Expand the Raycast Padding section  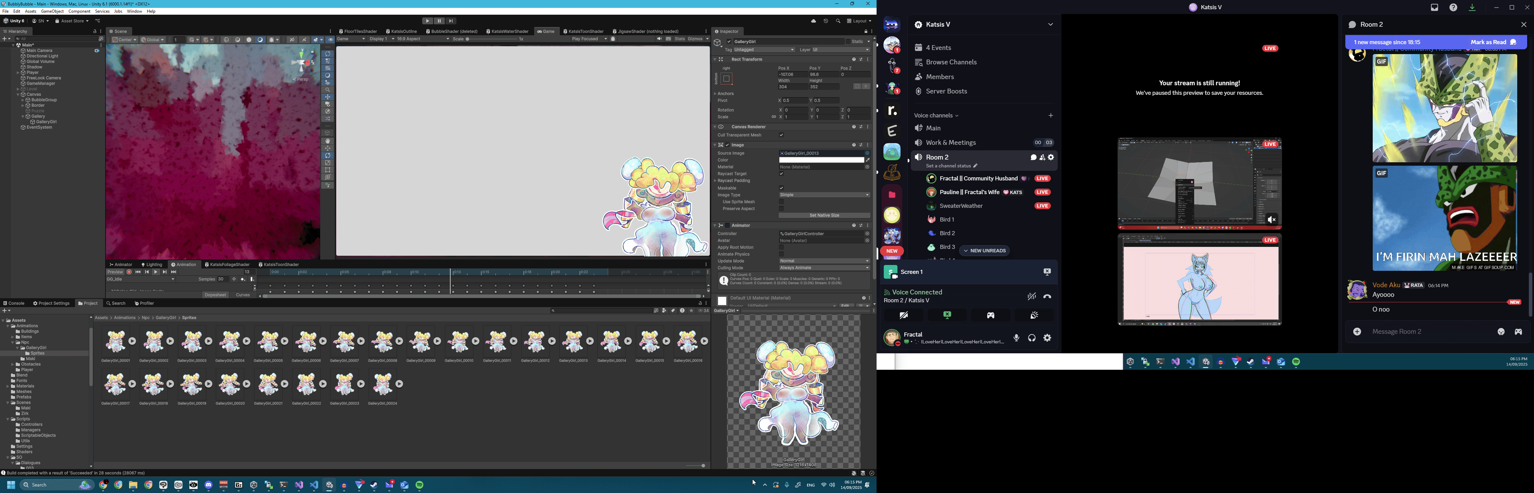coord(715,181)
